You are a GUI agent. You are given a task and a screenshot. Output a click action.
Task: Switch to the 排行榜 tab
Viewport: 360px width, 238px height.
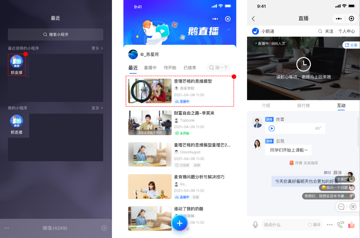click(x=304, y=106)
